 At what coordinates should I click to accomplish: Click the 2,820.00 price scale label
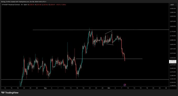point(173,26)
